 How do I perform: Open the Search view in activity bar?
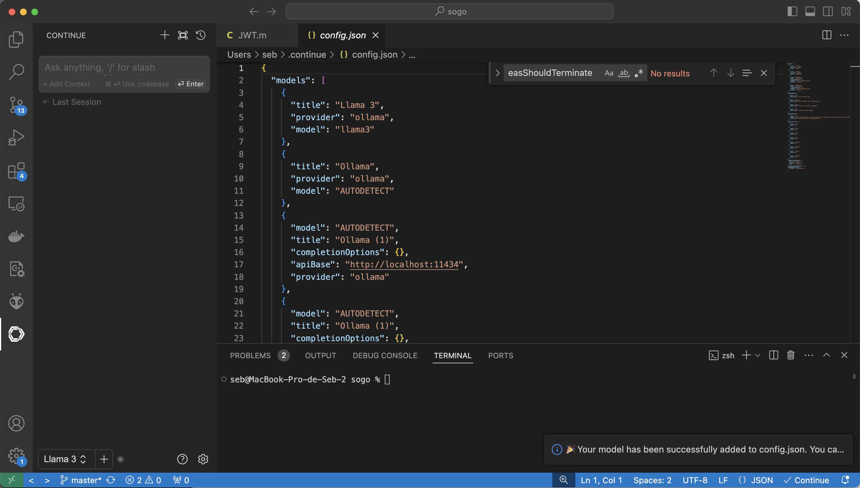tap(16, 72)
